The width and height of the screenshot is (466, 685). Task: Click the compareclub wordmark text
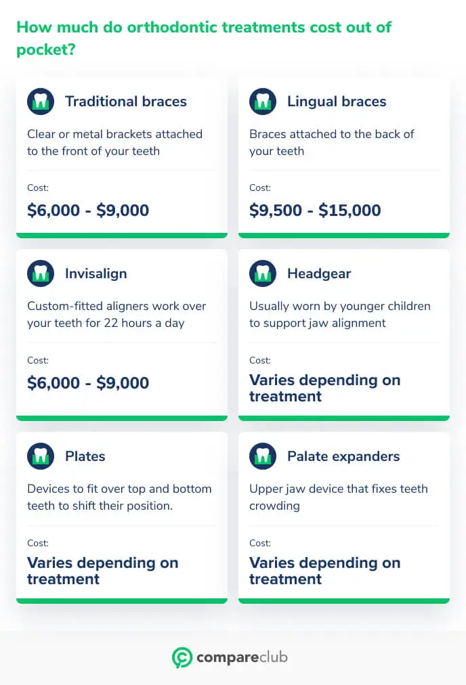tap(242, 657)
